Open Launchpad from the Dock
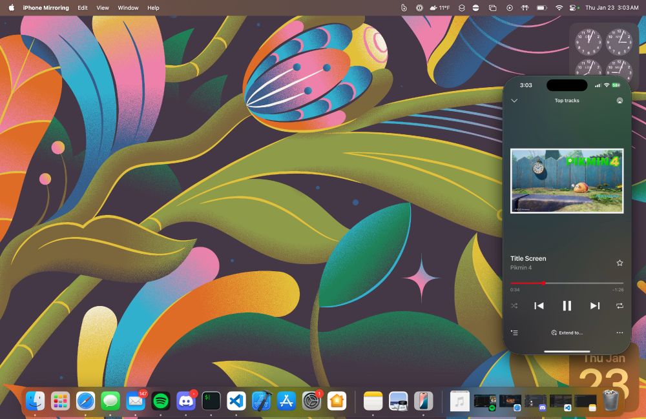The width and height of the screenshot is (646, 419). 60,401
